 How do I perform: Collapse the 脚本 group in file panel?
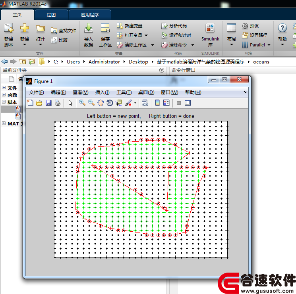pyautogui.click(x=4, y=102)
